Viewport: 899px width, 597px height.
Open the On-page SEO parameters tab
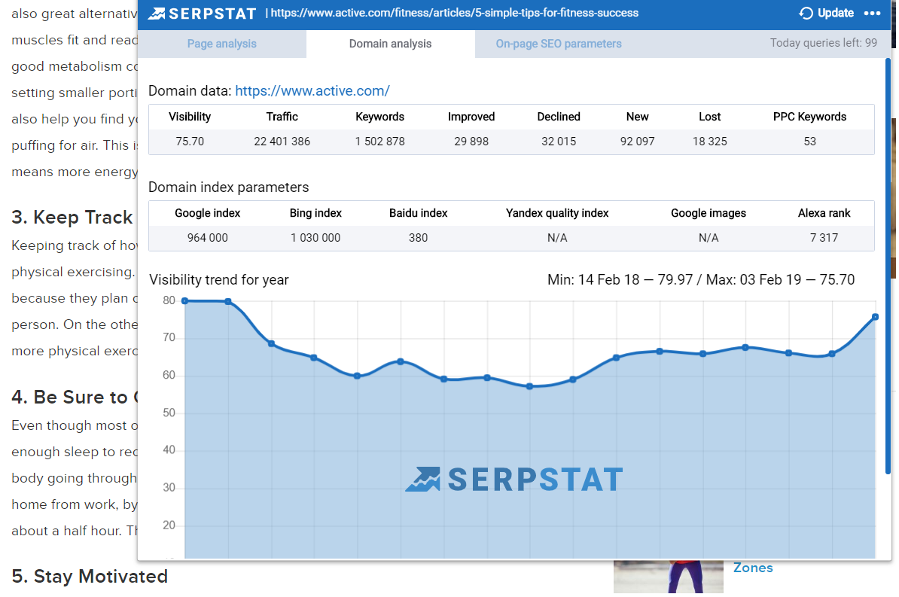tap(558, 44)
